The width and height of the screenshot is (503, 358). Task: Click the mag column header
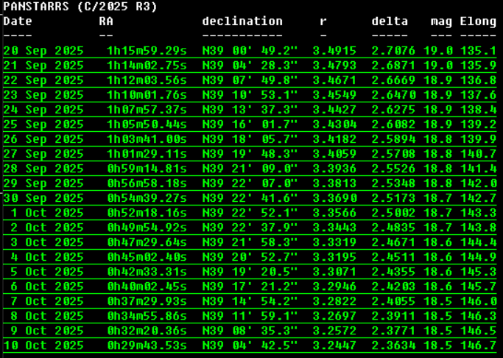click(x=441, y=21)
